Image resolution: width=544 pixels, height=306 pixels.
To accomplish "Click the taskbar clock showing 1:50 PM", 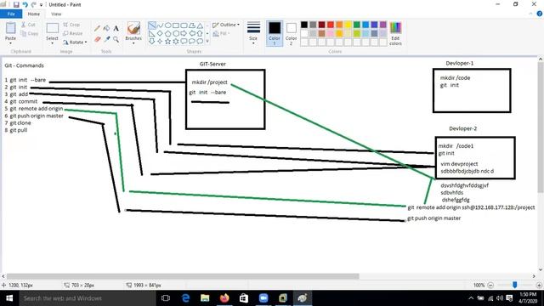I will pyautogui.click(x=527, y=298).
